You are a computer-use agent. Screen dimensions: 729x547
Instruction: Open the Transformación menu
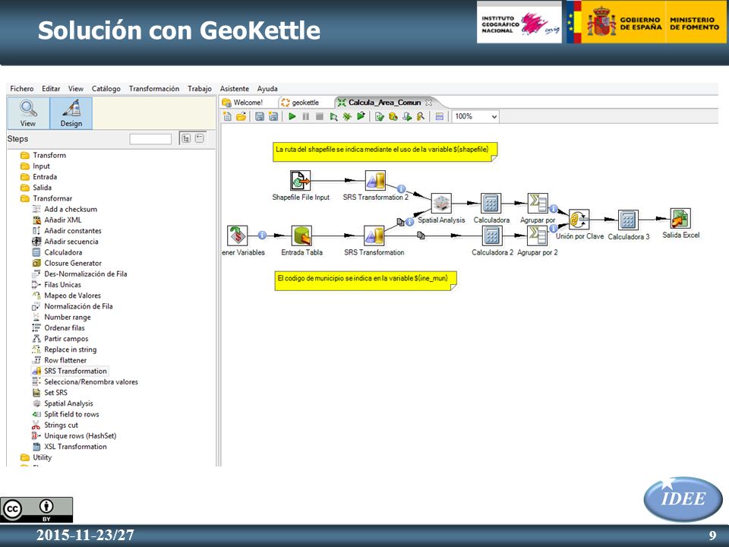coord(154,89)
